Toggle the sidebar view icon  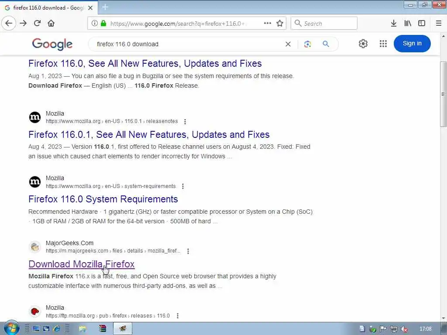(x=422, y=24)
